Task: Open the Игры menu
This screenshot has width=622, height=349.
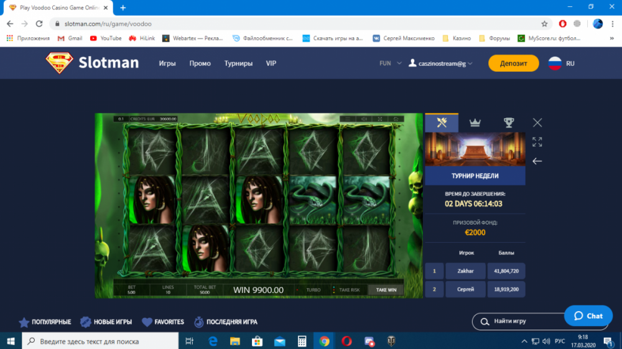Action: tap(167, 63)
